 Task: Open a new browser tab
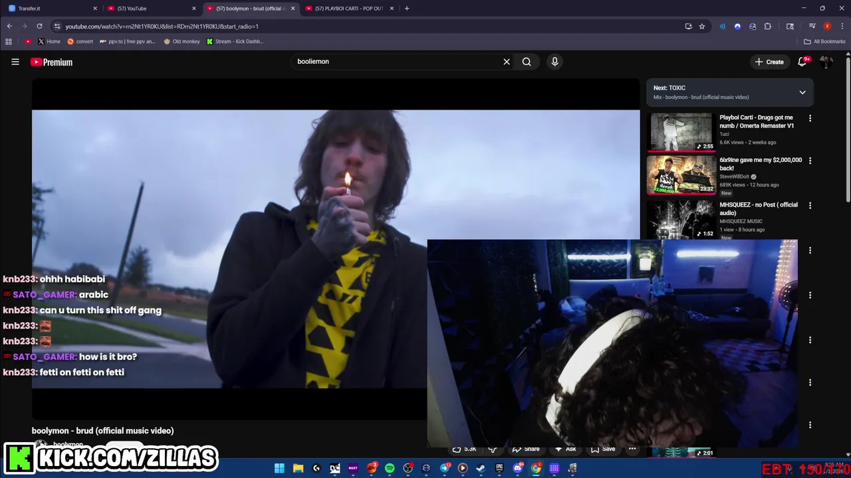407,9
